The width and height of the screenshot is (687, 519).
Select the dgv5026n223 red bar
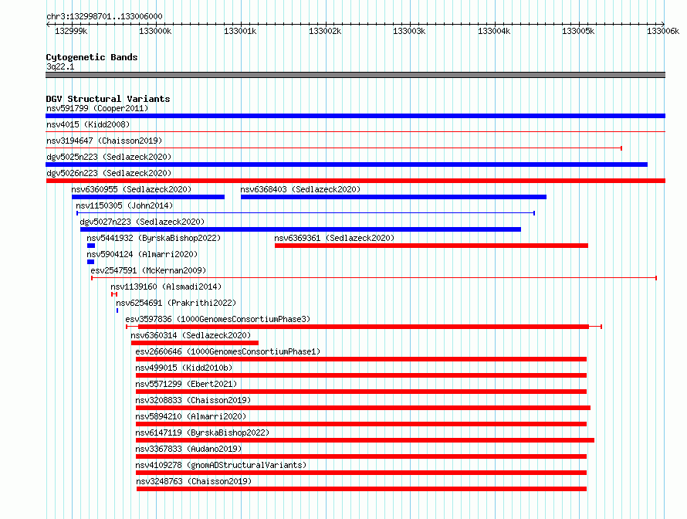[x=355, y=181]
